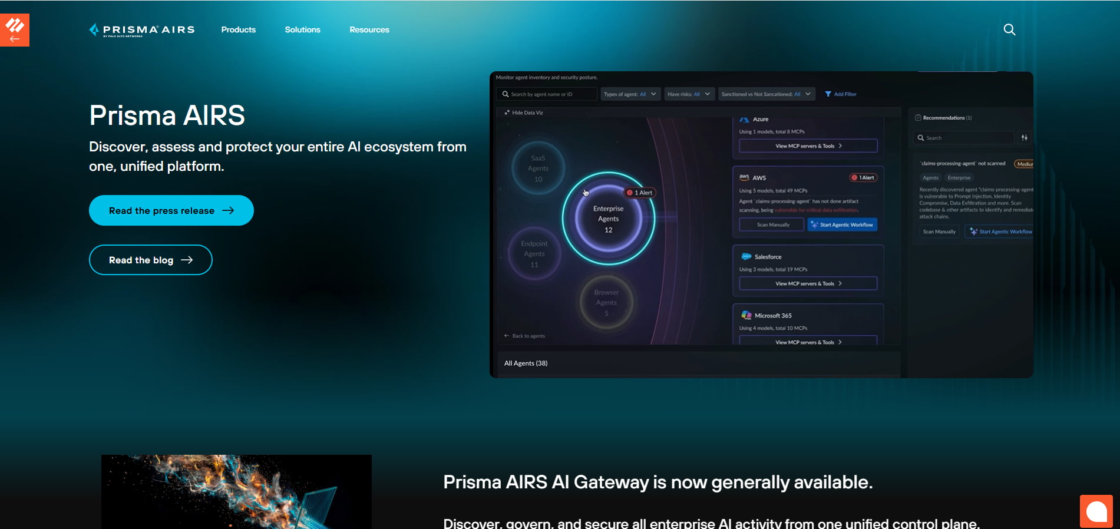The image size is (1120, 529).
Task: Select the Enterprise Agents 12 bubble
Action: [609, 219]
